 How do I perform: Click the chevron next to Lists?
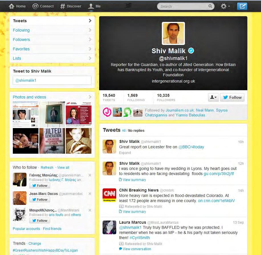pyautogui.click(x=90, y=58)
